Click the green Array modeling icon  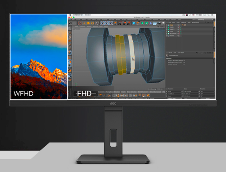146,23
